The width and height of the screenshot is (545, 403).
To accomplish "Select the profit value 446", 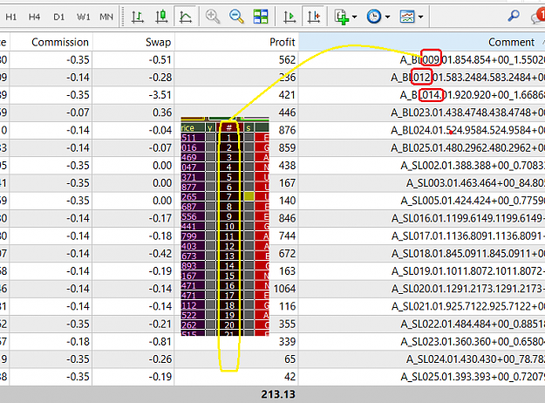I will [287, 113].
